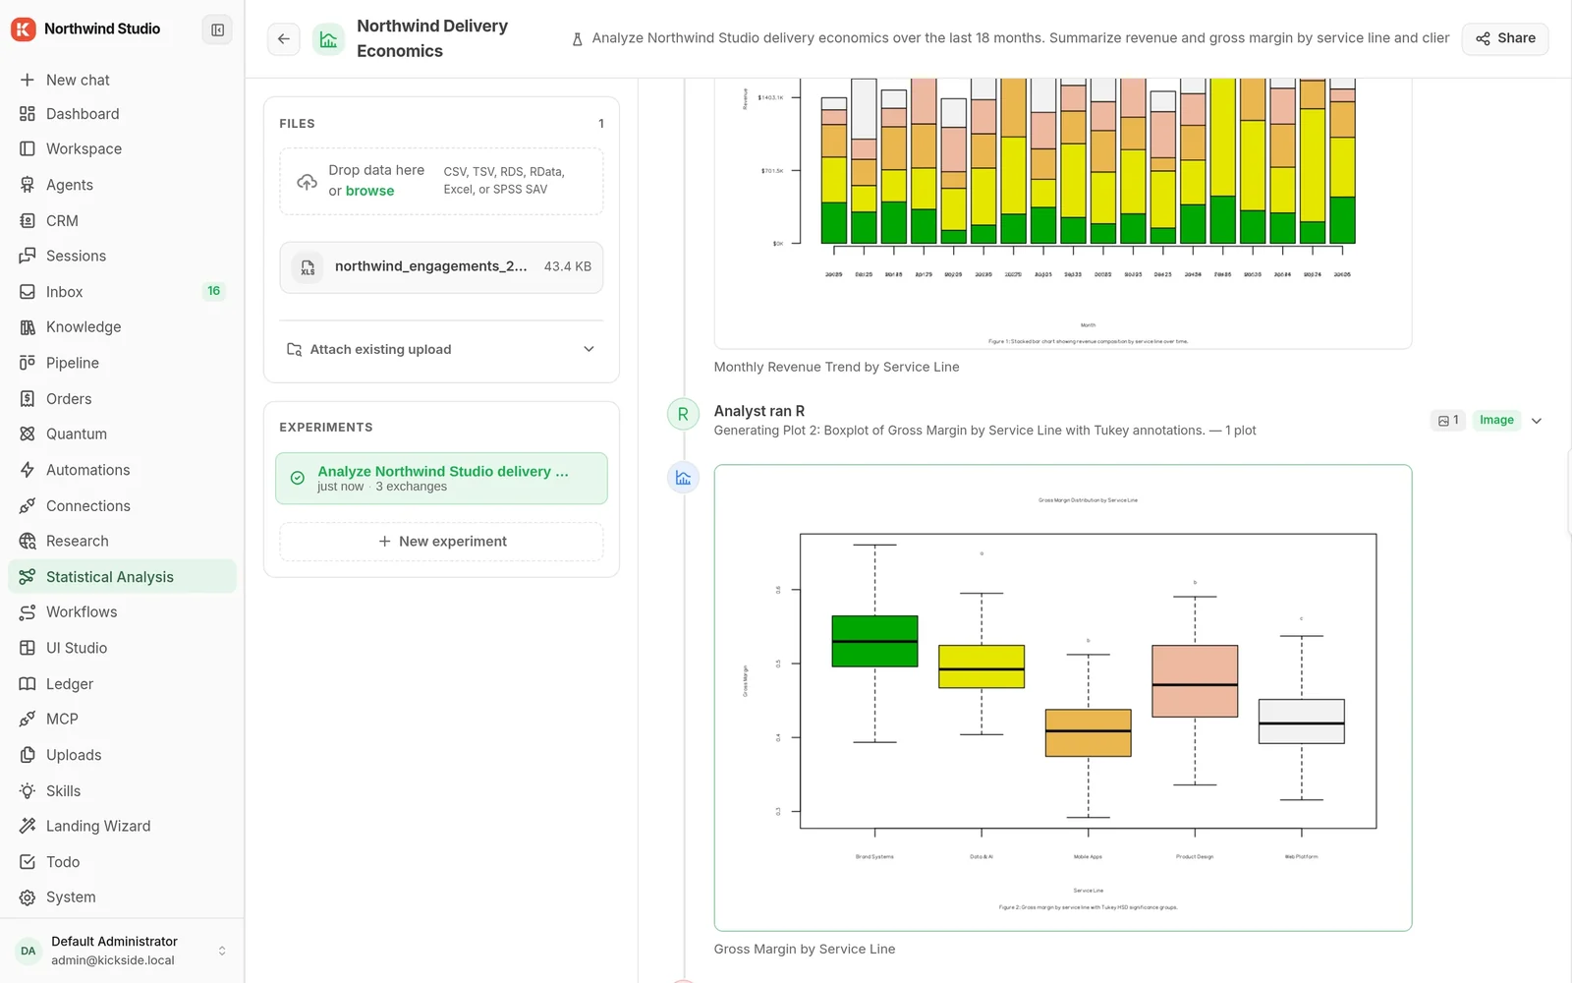Click the browse link to upload data
Viewport: 1572px width, 983px height.
pyautogui.click(x=369, y=191)
